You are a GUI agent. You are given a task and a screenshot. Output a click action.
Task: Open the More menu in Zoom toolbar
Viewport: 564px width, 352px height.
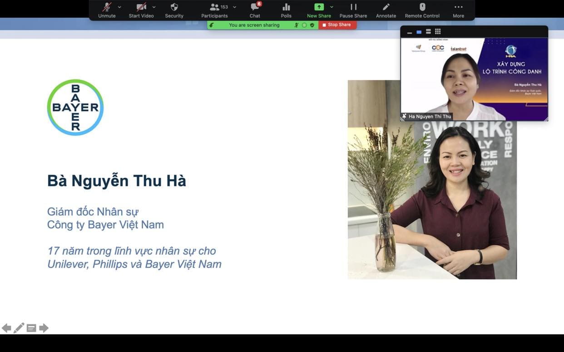tap(458, 10)
